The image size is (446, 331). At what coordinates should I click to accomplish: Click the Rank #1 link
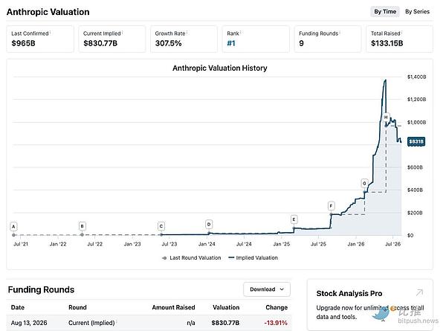(x=231, y=43)
